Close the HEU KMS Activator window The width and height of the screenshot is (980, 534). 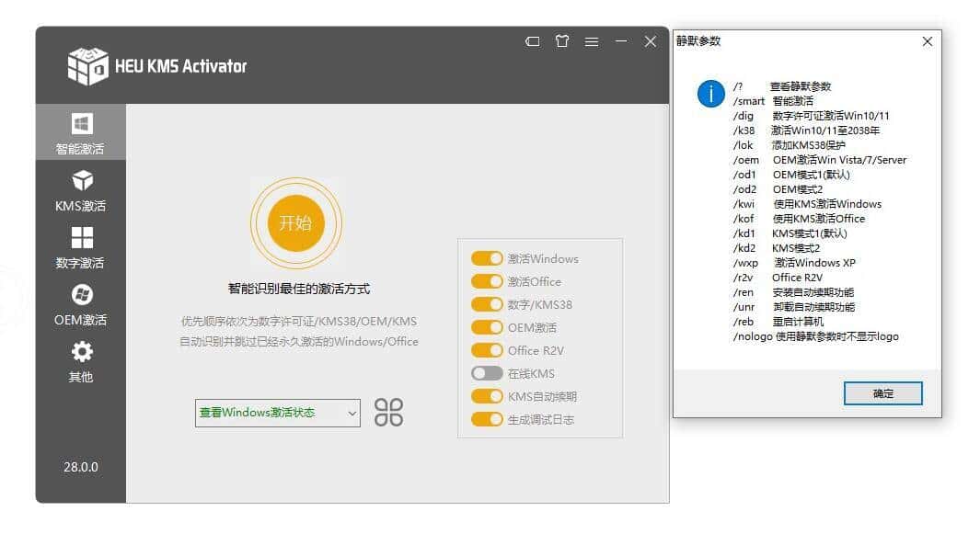651,41
